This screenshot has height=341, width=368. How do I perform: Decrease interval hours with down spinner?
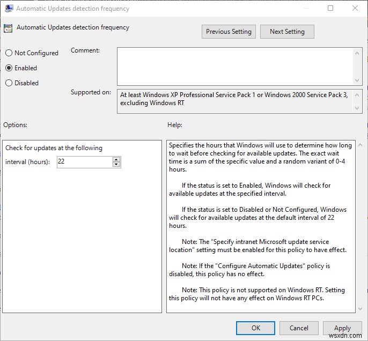[116, 165]
